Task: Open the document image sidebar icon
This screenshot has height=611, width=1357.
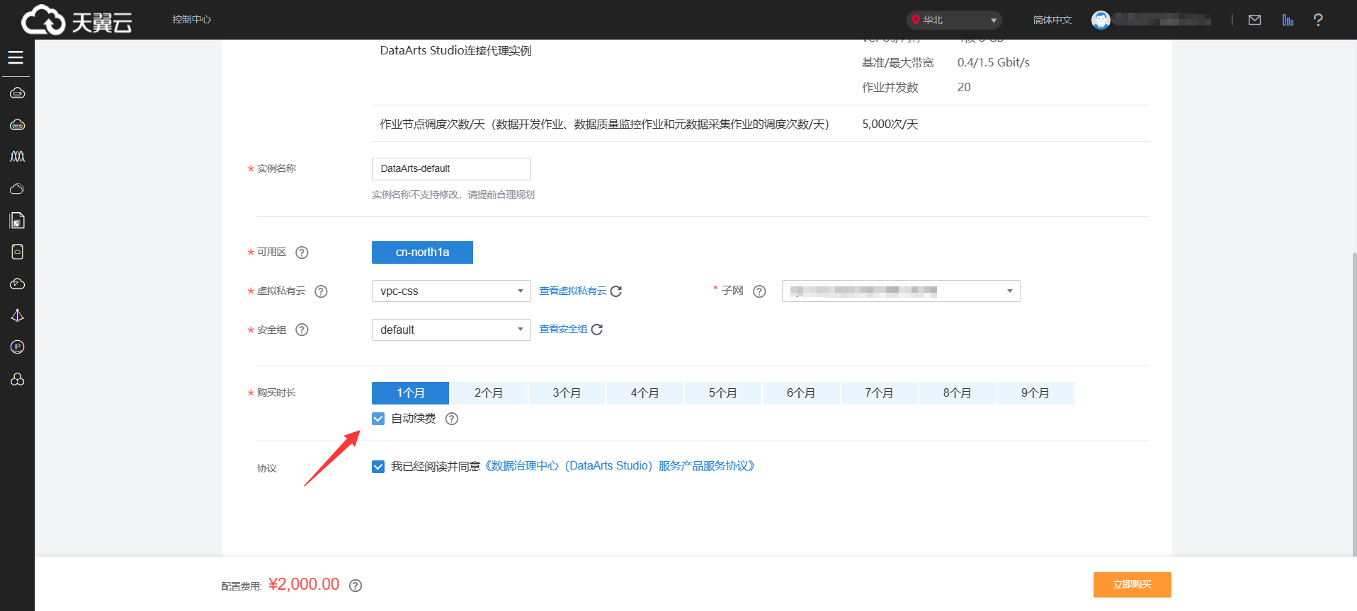Action: [x=17, y=221]
